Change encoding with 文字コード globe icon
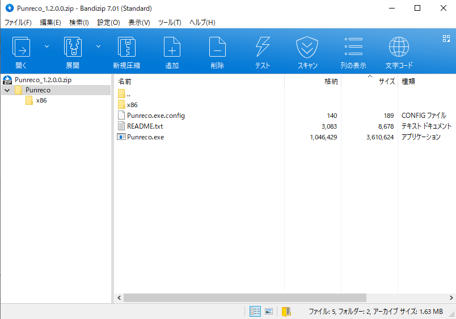 (399, 52)
